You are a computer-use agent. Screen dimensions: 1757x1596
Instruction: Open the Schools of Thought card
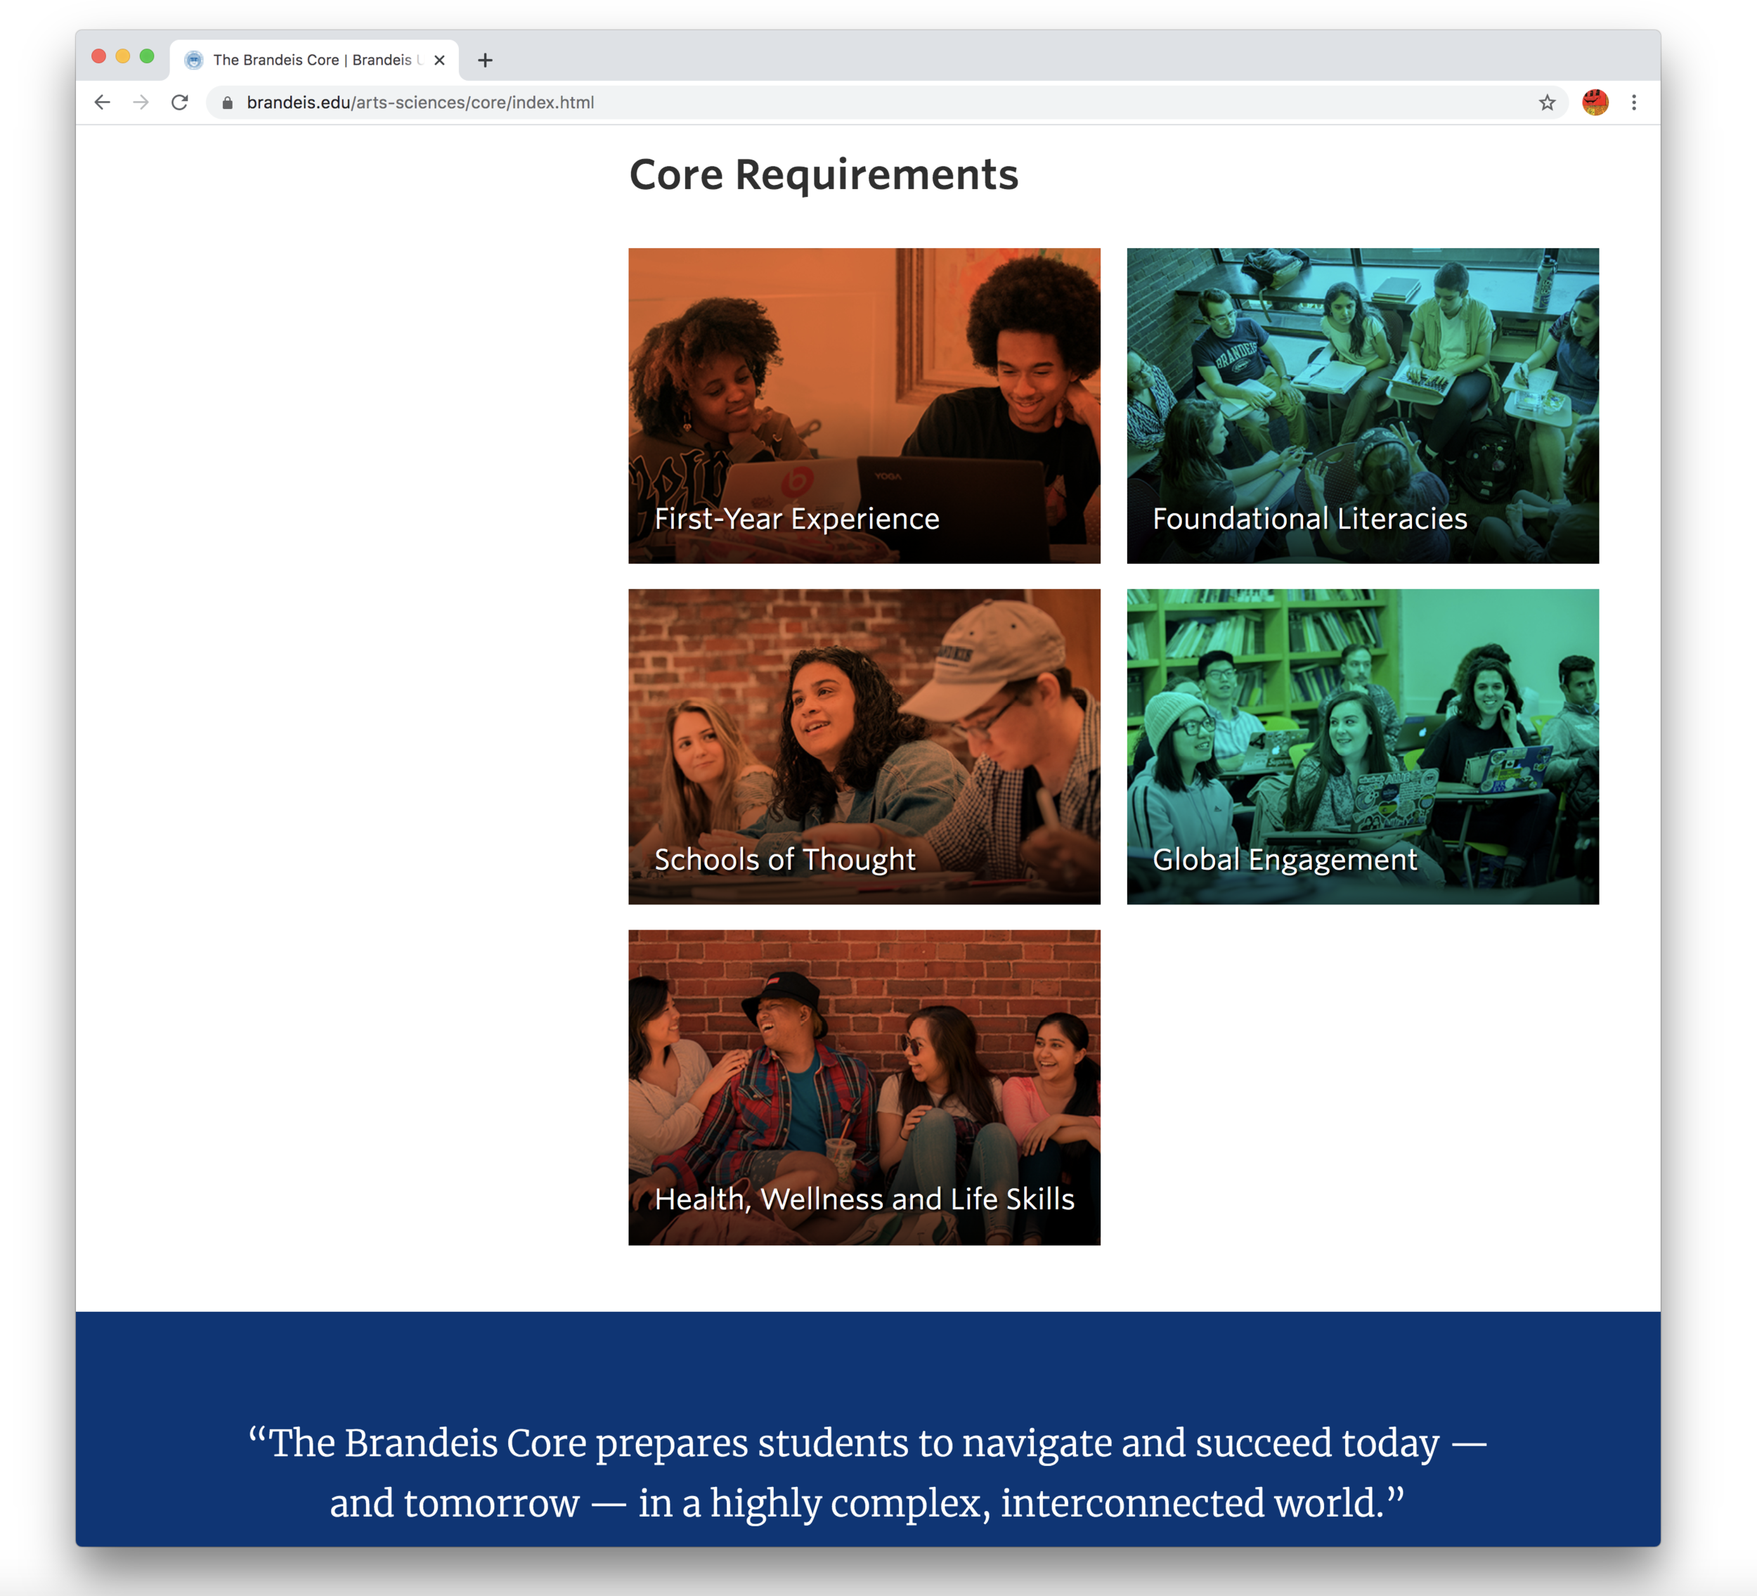tap(864, 746)
